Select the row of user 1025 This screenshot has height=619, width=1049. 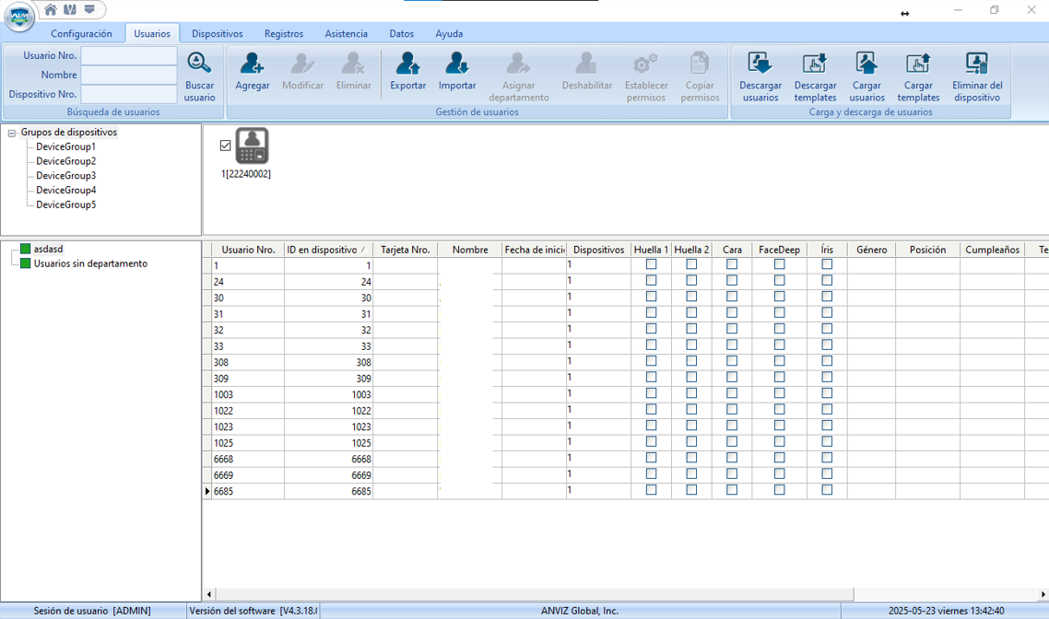click(x=626, y=442)
